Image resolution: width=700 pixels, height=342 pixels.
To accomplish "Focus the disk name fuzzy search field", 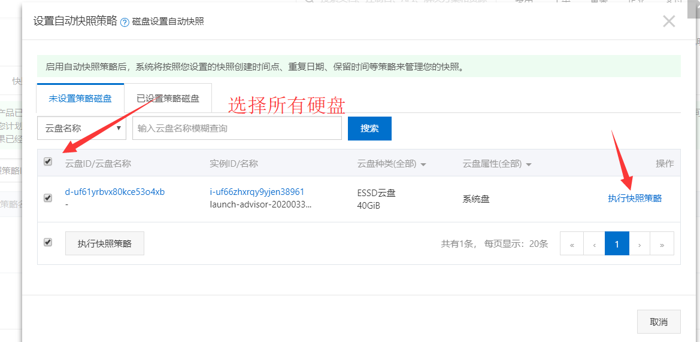I will [237, 128].
